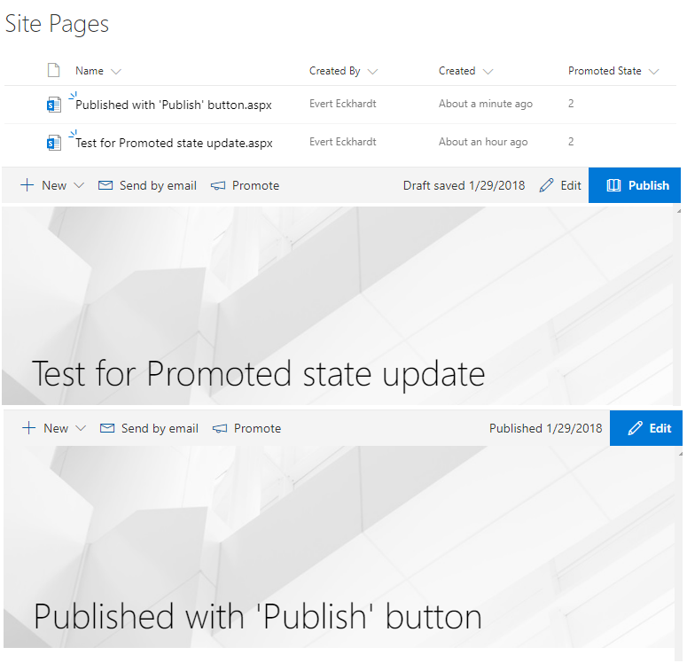The height and width of the screenshot is (663, 687).
Task: Open the Promoted State column filter menu
Action: [654, 71]
